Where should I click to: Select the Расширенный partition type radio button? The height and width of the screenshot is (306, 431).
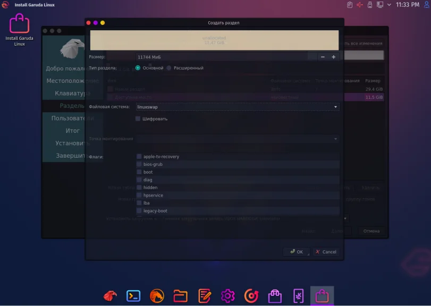coord(168,68)
